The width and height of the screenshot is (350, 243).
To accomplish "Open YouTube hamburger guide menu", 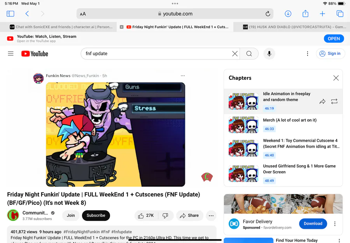I will point(11,54).
